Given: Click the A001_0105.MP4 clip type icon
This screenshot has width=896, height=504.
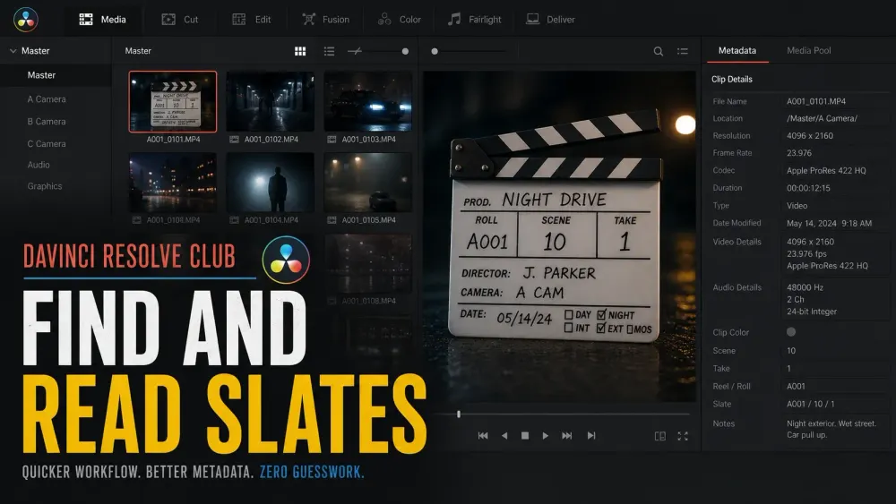Looking at the screenshot, I should click(x=332, y=219).
